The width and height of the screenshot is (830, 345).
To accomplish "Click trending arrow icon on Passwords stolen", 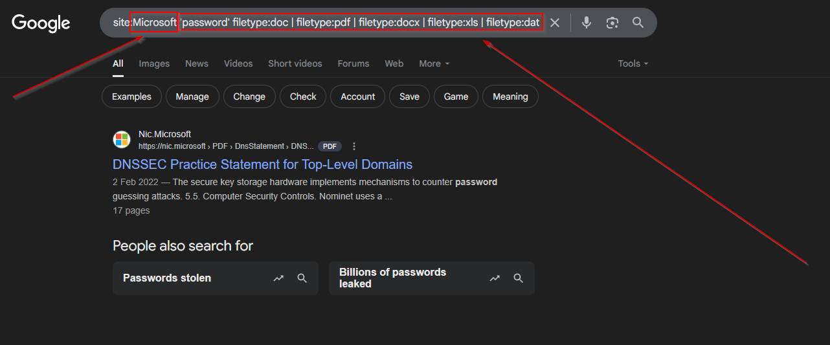I will coord(278,278).
